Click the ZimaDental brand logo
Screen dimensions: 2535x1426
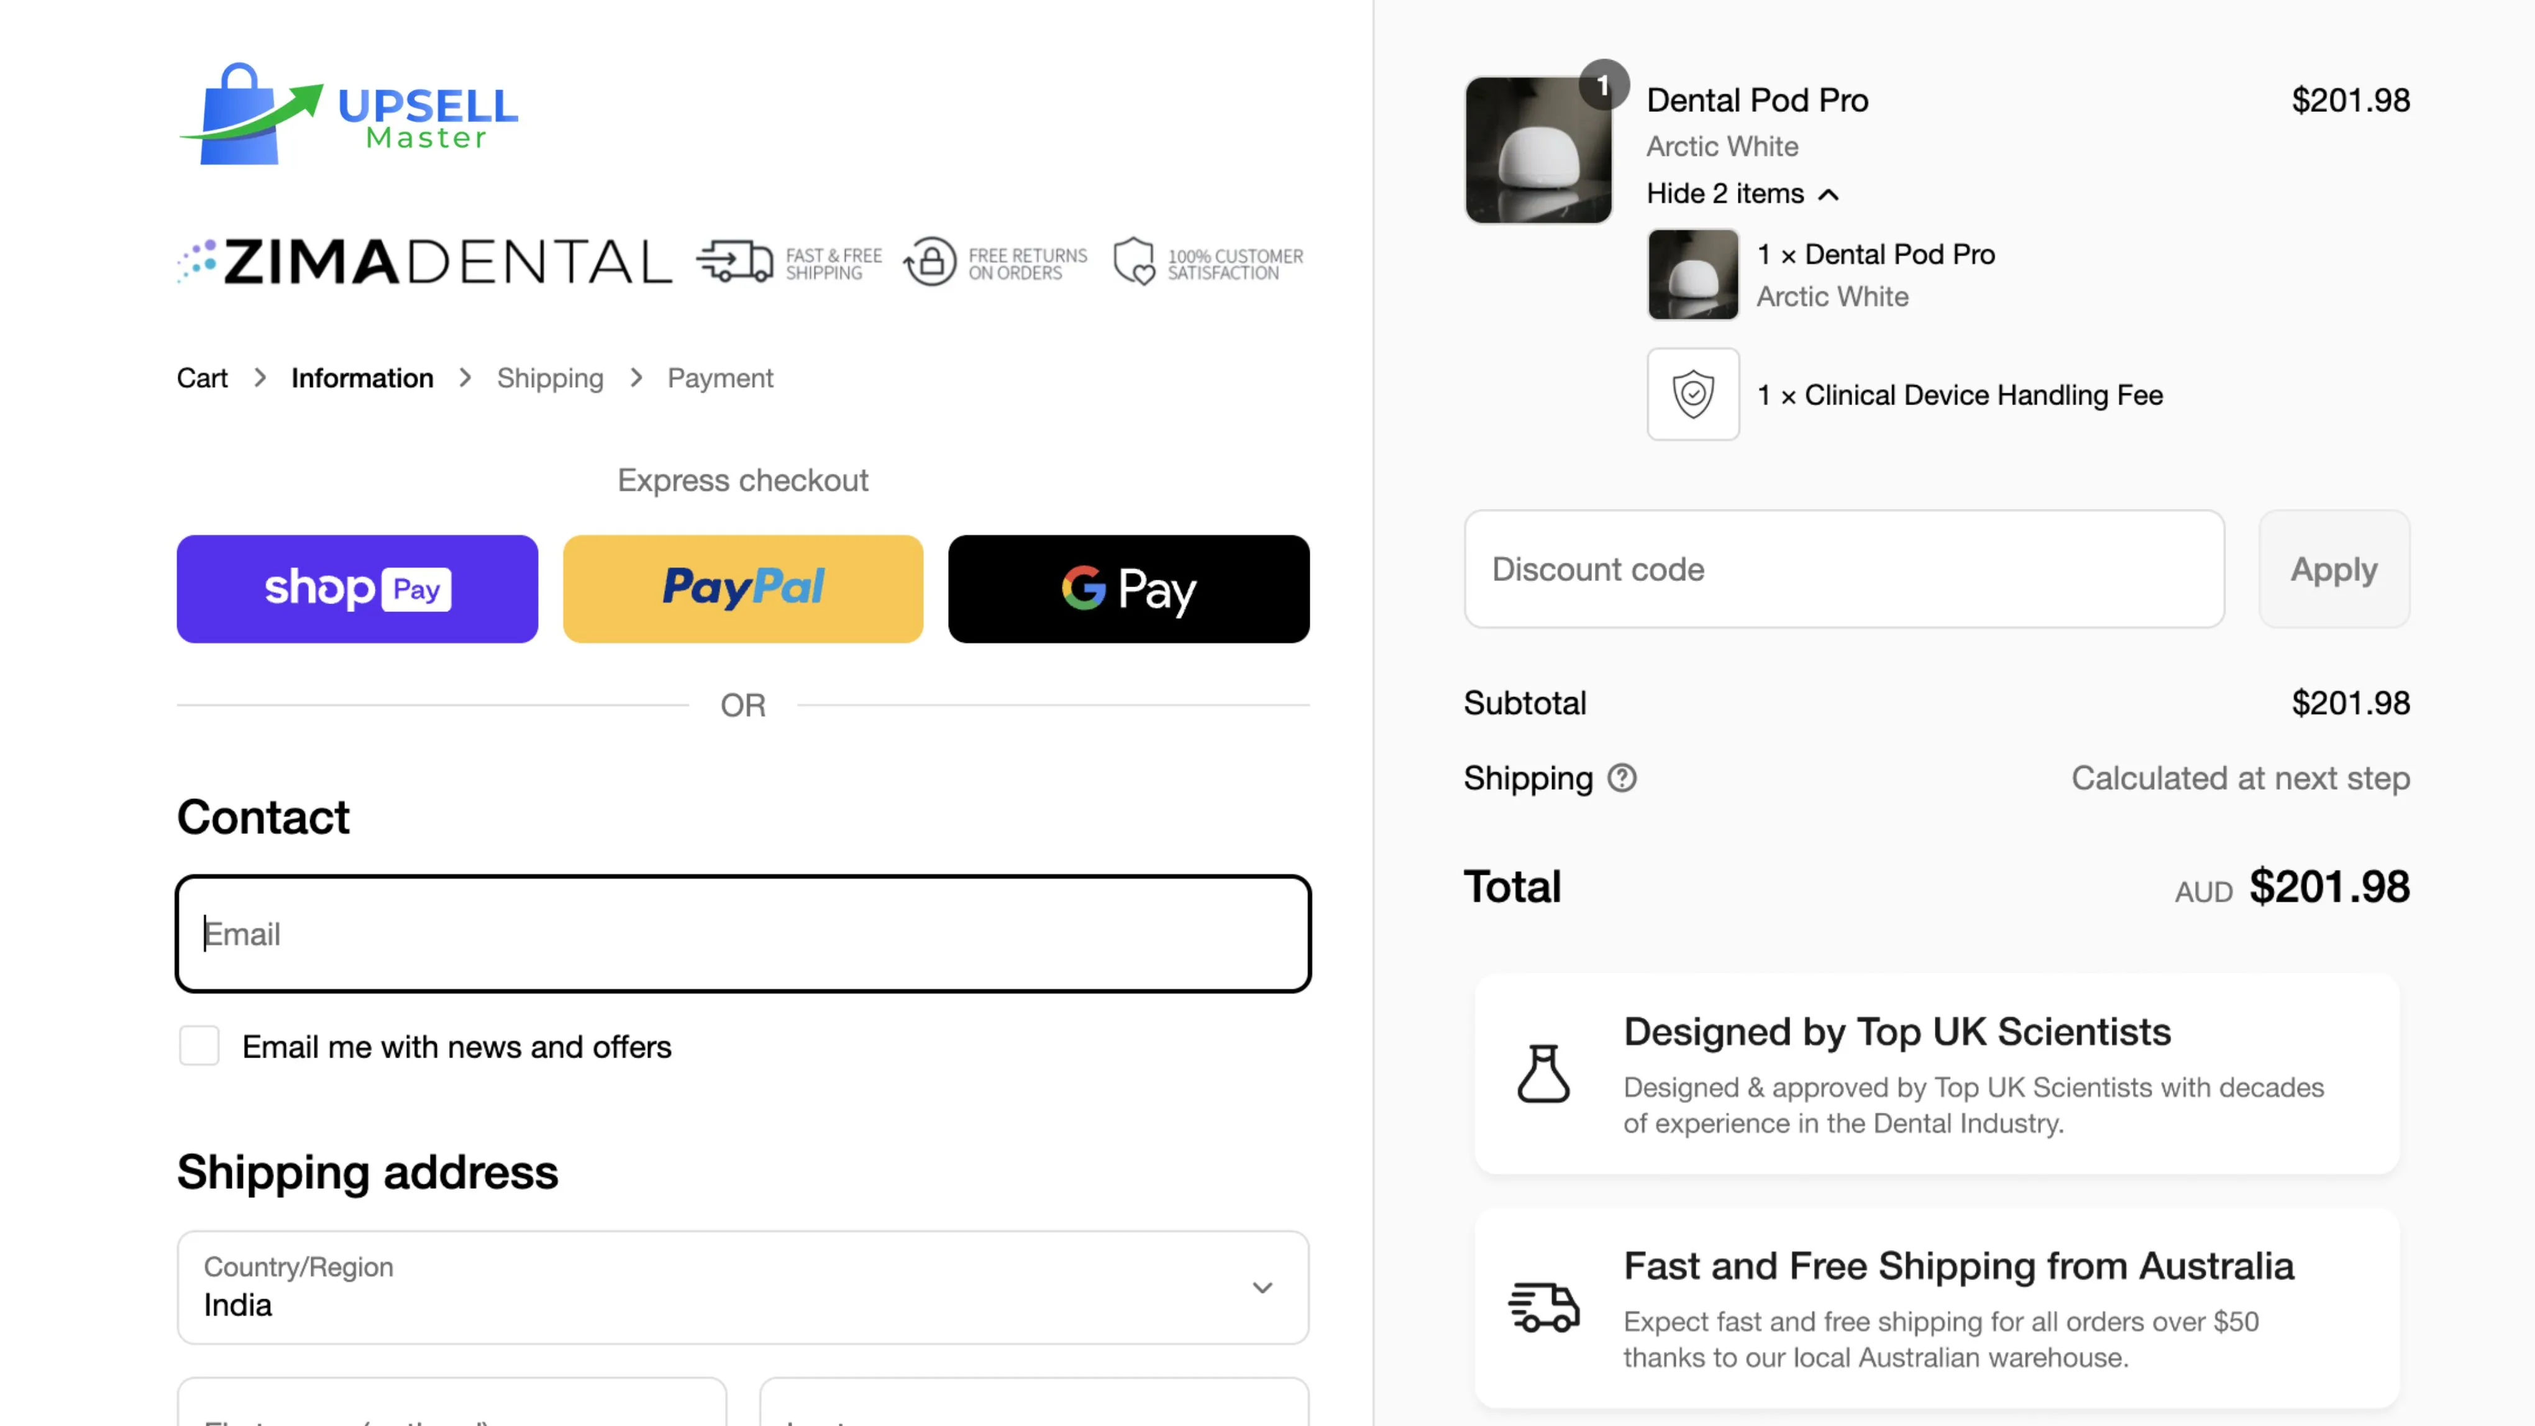424,262
